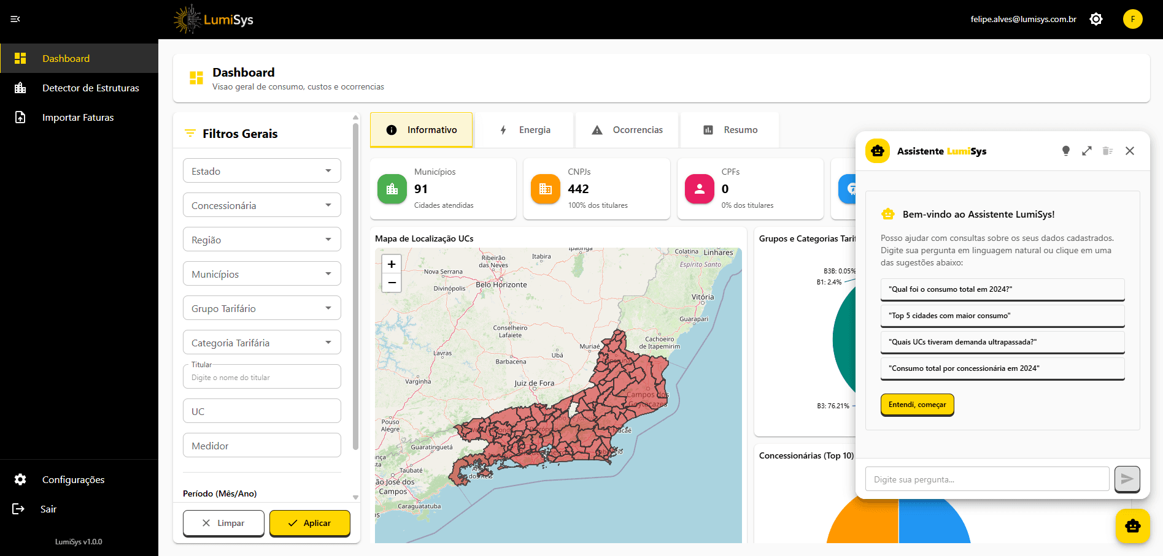The image size is (1163, 556).
Task: Click the filters panel vertical scrollbar
Action: [355, 287]
